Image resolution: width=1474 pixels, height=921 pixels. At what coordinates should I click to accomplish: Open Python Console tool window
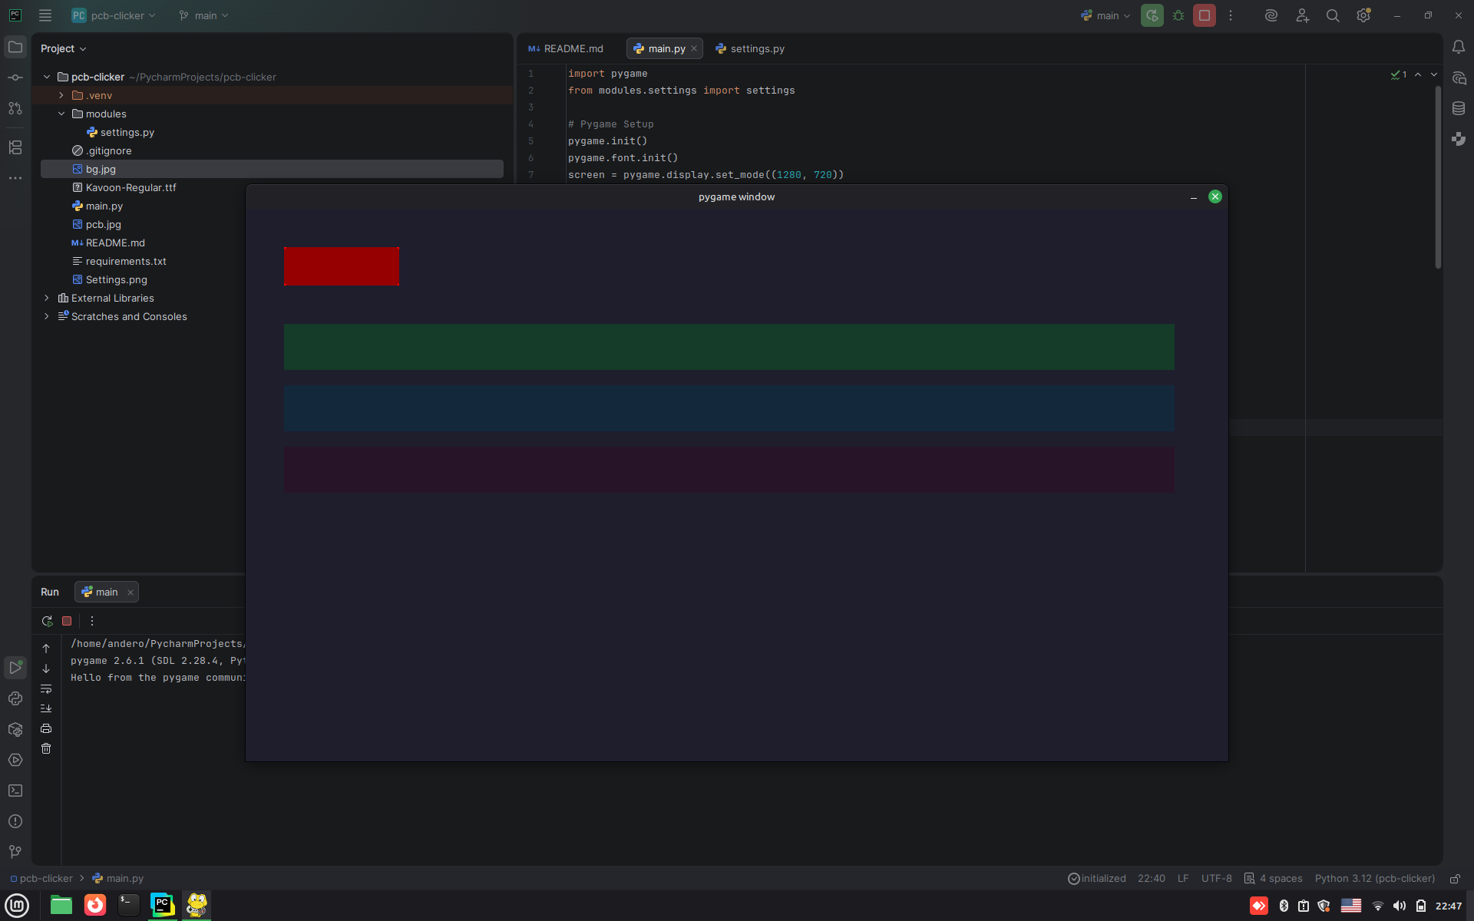pos(15,698)
